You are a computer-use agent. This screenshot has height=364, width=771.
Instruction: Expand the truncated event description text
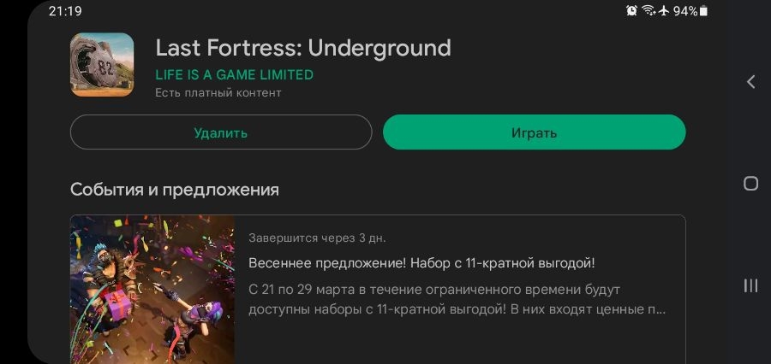pyautogui.click(x=457, y=300)
